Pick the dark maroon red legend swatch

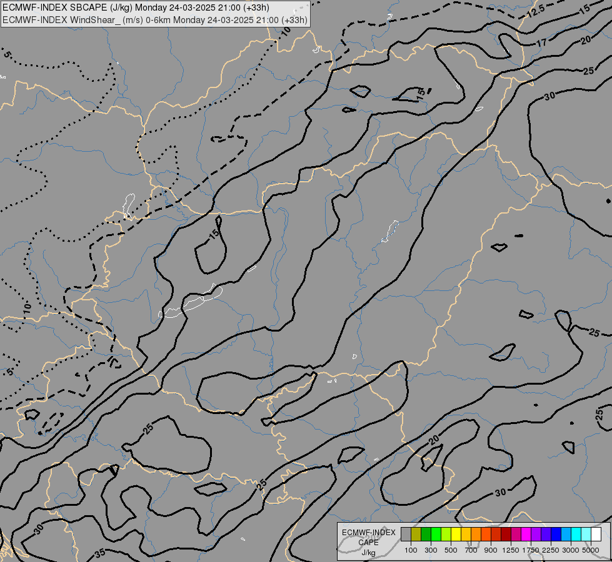pyautogui.click(x=506, y=535)
